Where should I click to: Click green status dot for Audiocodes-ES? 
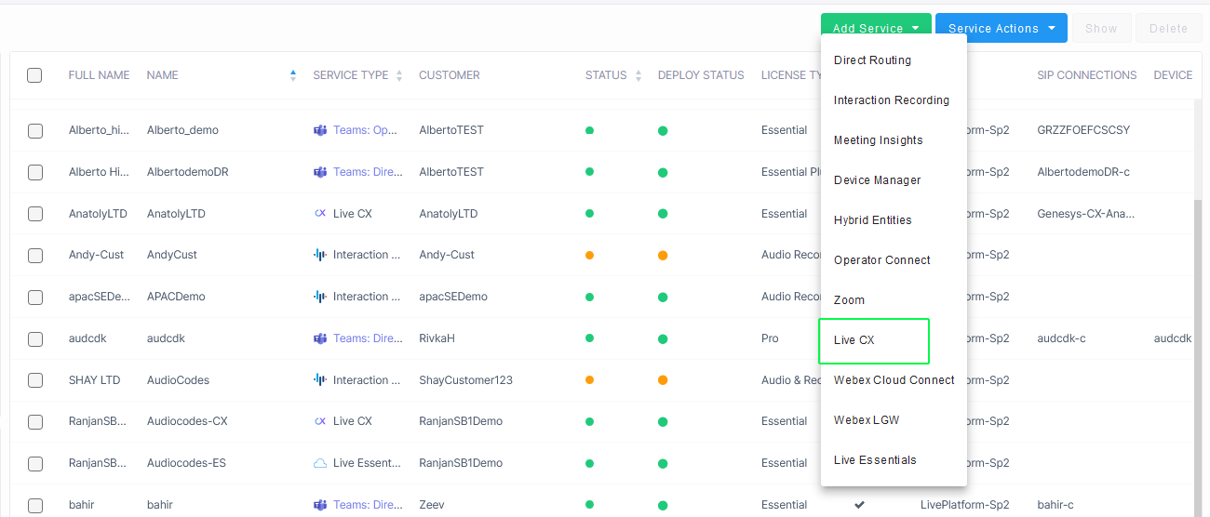tap(589, 463)
